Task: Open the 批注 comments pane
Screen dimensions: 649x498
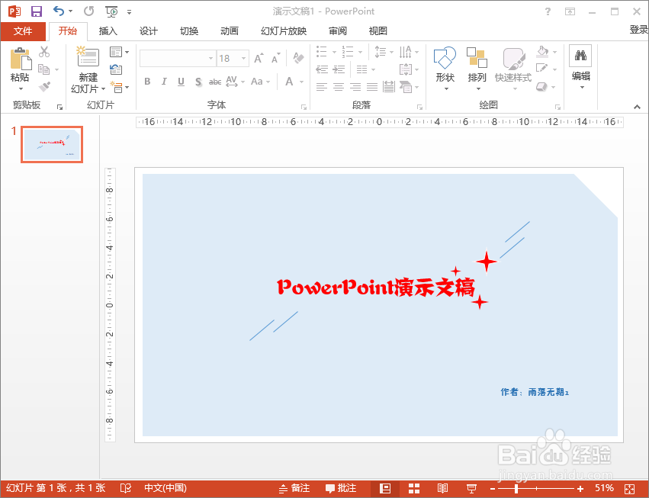Action: [x=341, y=489]
